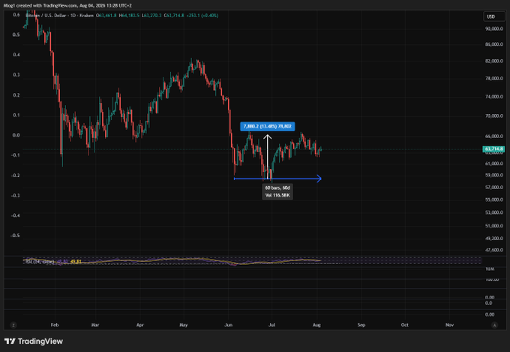510x352 pixels.
Task: Click the current price tag 63,714.8
Action: (x=493, y=149)
